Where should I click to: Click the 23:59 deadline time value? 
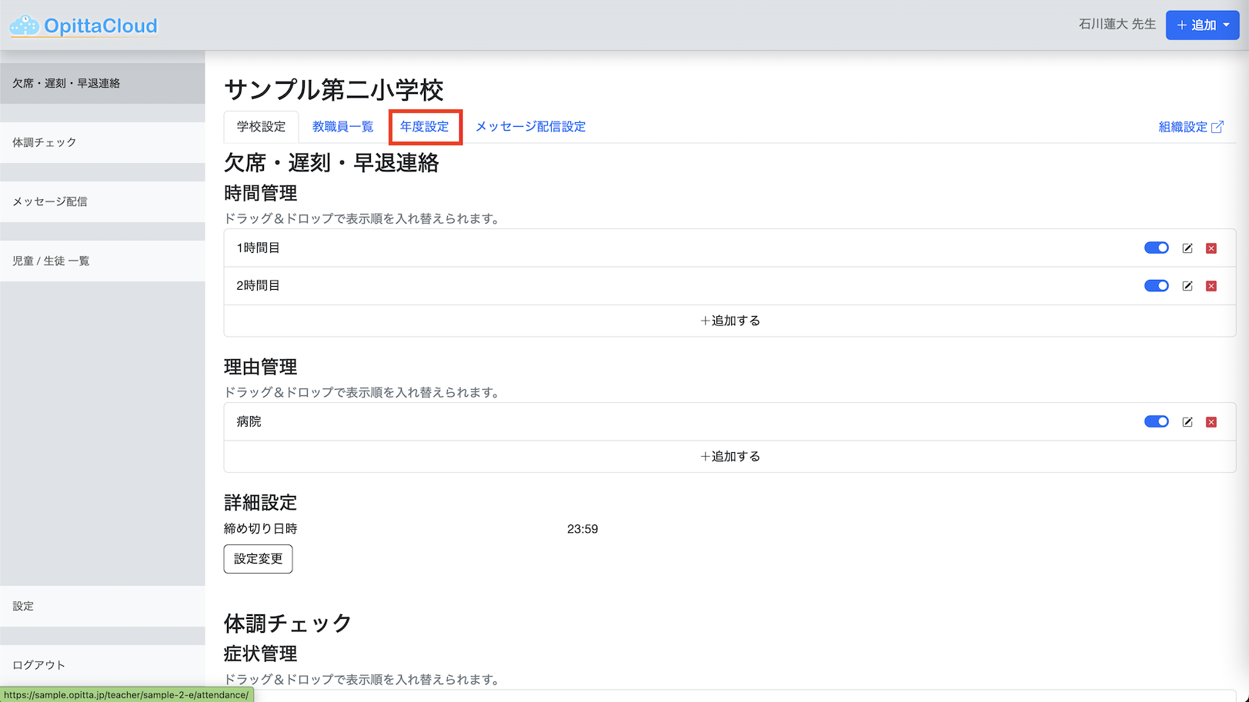click(x=583, y=529)
